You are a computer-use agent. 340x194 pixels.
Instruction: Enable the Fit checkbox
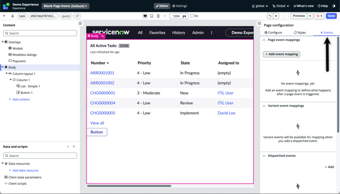[192, 16]
